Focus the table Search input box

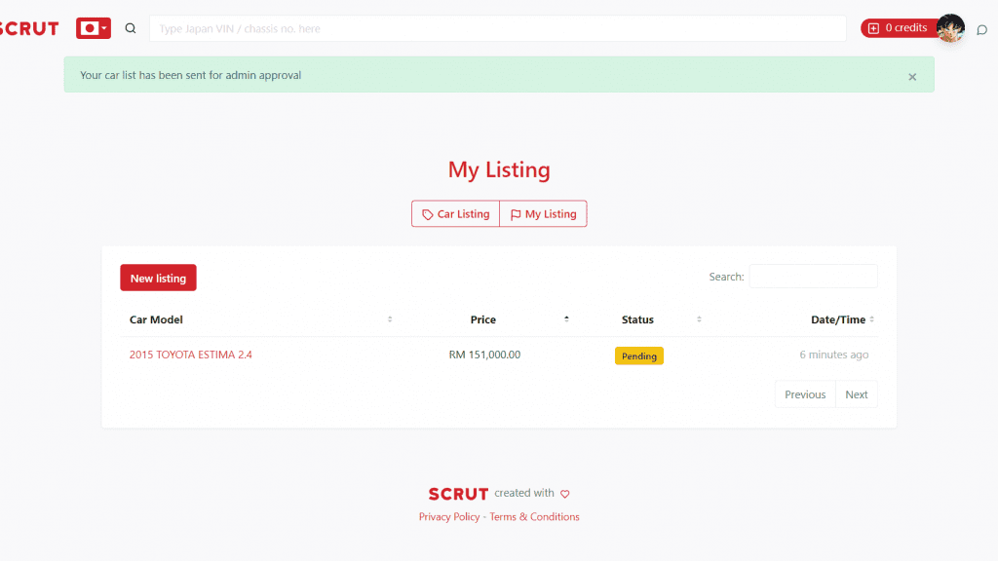[x=814, y=277]
